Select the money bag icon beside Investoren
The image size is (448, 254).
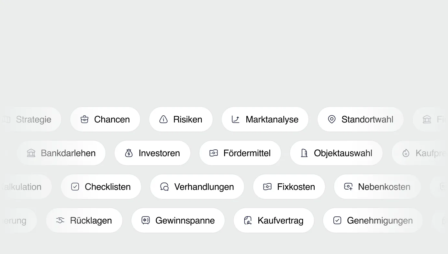(x=128, y=153)
